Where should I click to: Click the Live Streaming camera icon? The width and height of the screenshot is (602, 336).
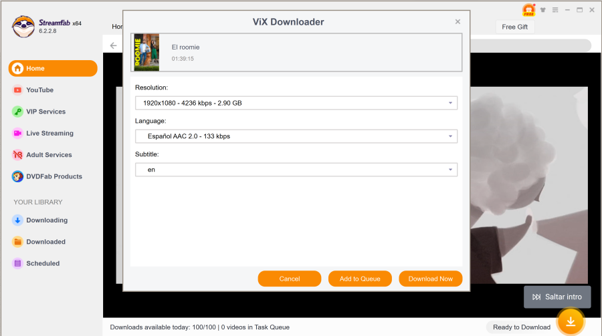[17, 133]
